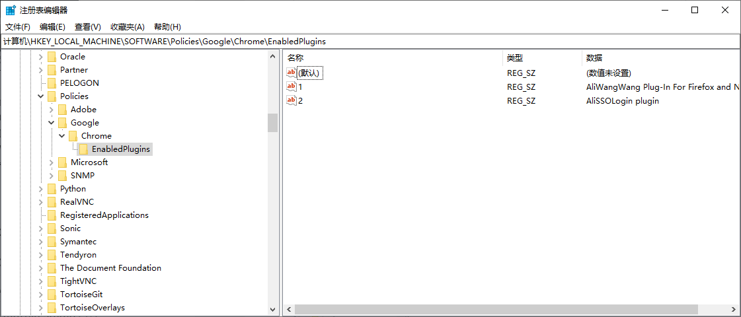Select the Oracle folder icon
Screen dimensions: 741x317
tap(52, 57)
